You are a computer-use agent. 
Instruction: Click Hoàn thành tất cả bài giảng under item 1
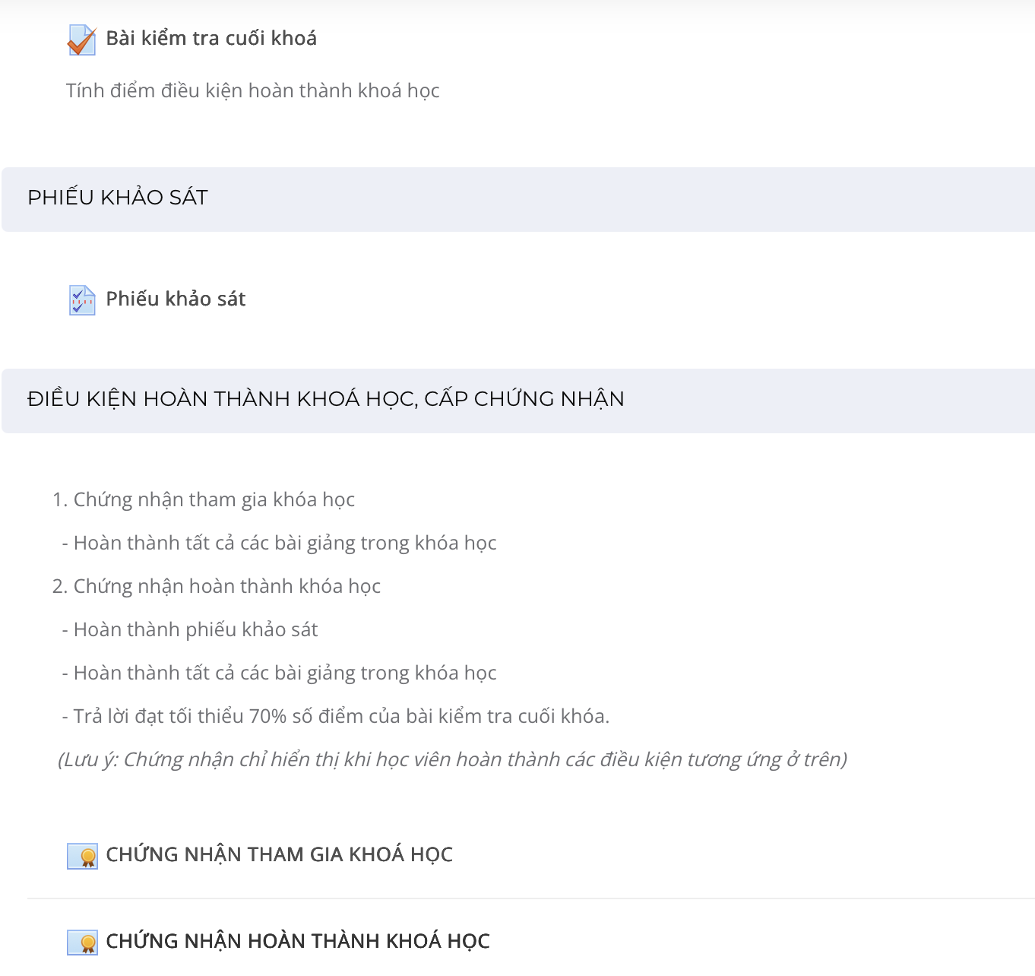[280, 543]
